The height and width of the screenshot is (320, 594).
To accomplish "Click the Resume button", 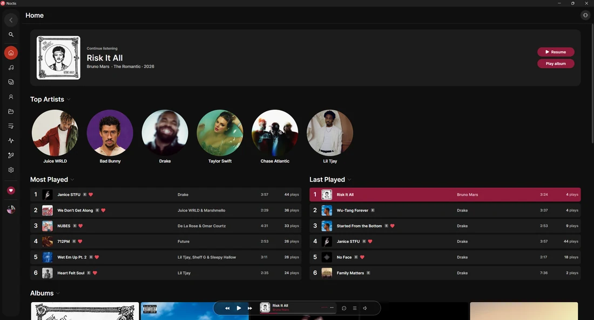I will [556, 52].
